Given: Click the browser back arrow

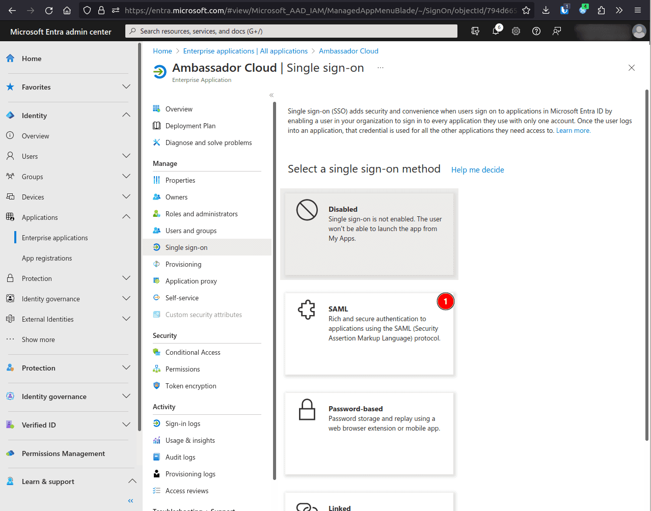Looking at the screenshot, I should pyautogui.click(x=12, y=10).
